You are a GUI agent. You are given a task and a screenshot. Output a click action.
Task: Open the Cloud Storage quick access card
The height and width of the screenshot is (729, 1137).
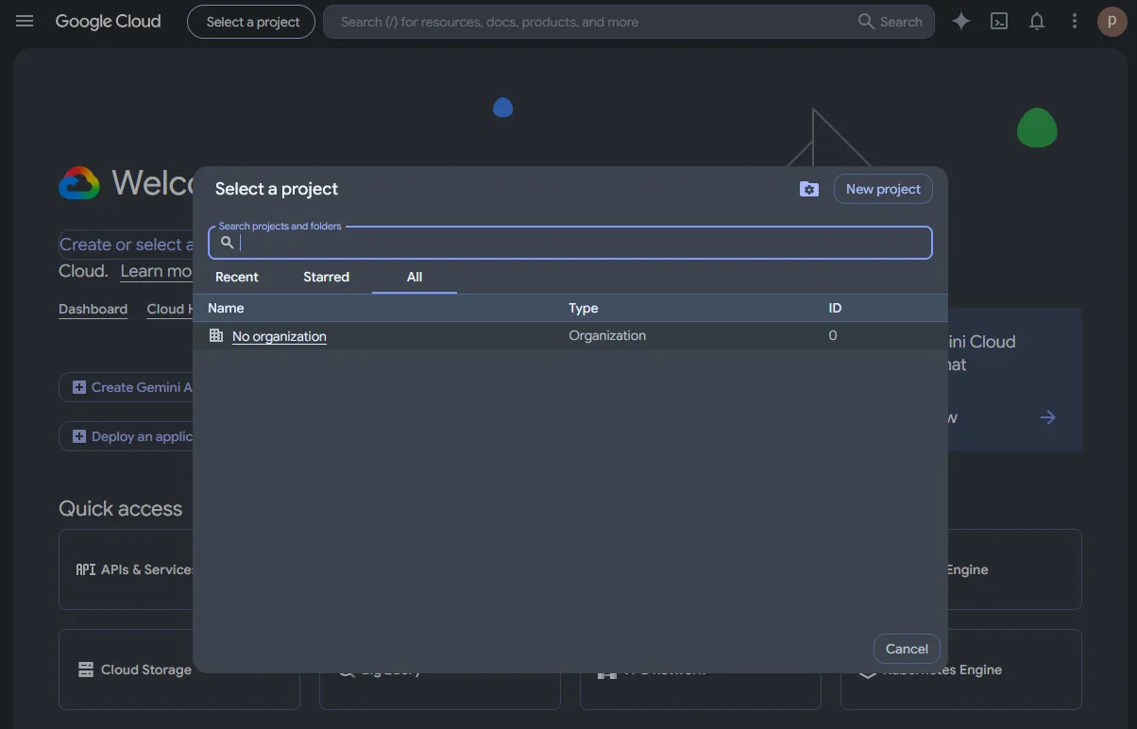coord(179,670)
